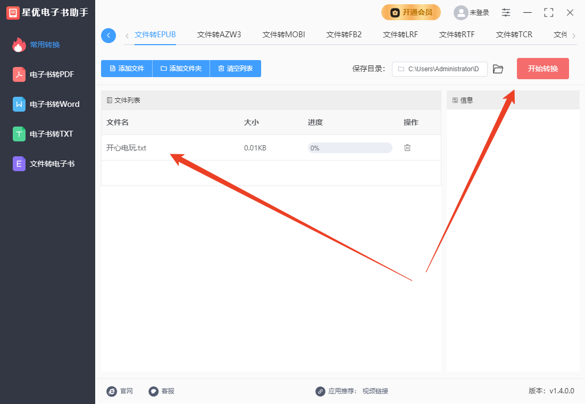Click the save directory path field
Viewport: 585px width, 404px height.
(x=440, y=69)
